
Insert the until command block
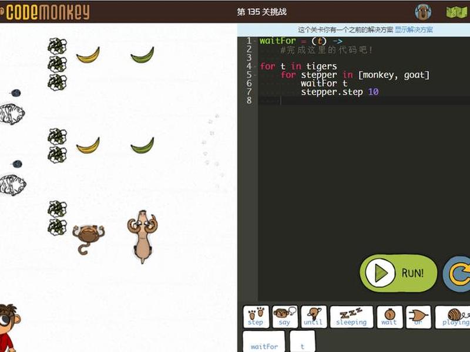[x=314, y=317]
